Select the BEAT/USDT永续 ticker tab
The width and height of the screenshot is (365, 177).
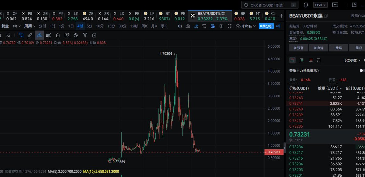point(210,16)
